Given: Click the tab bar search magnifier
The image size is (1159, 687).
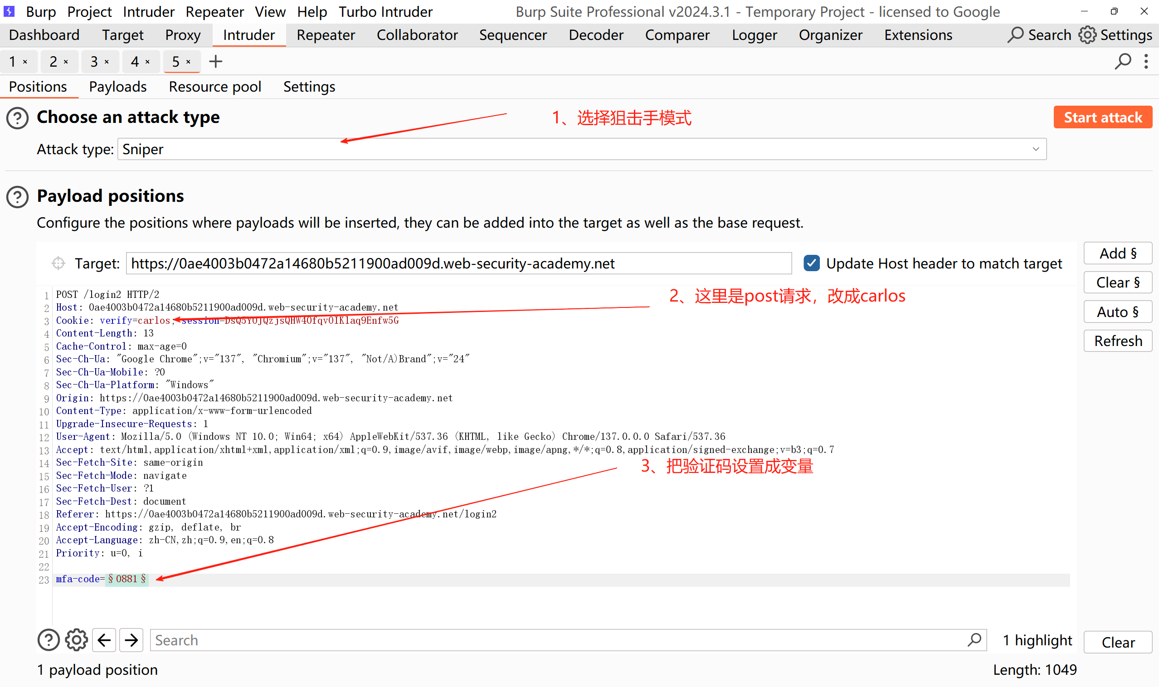Looking at the screenshot, I should click(1122, 62).
